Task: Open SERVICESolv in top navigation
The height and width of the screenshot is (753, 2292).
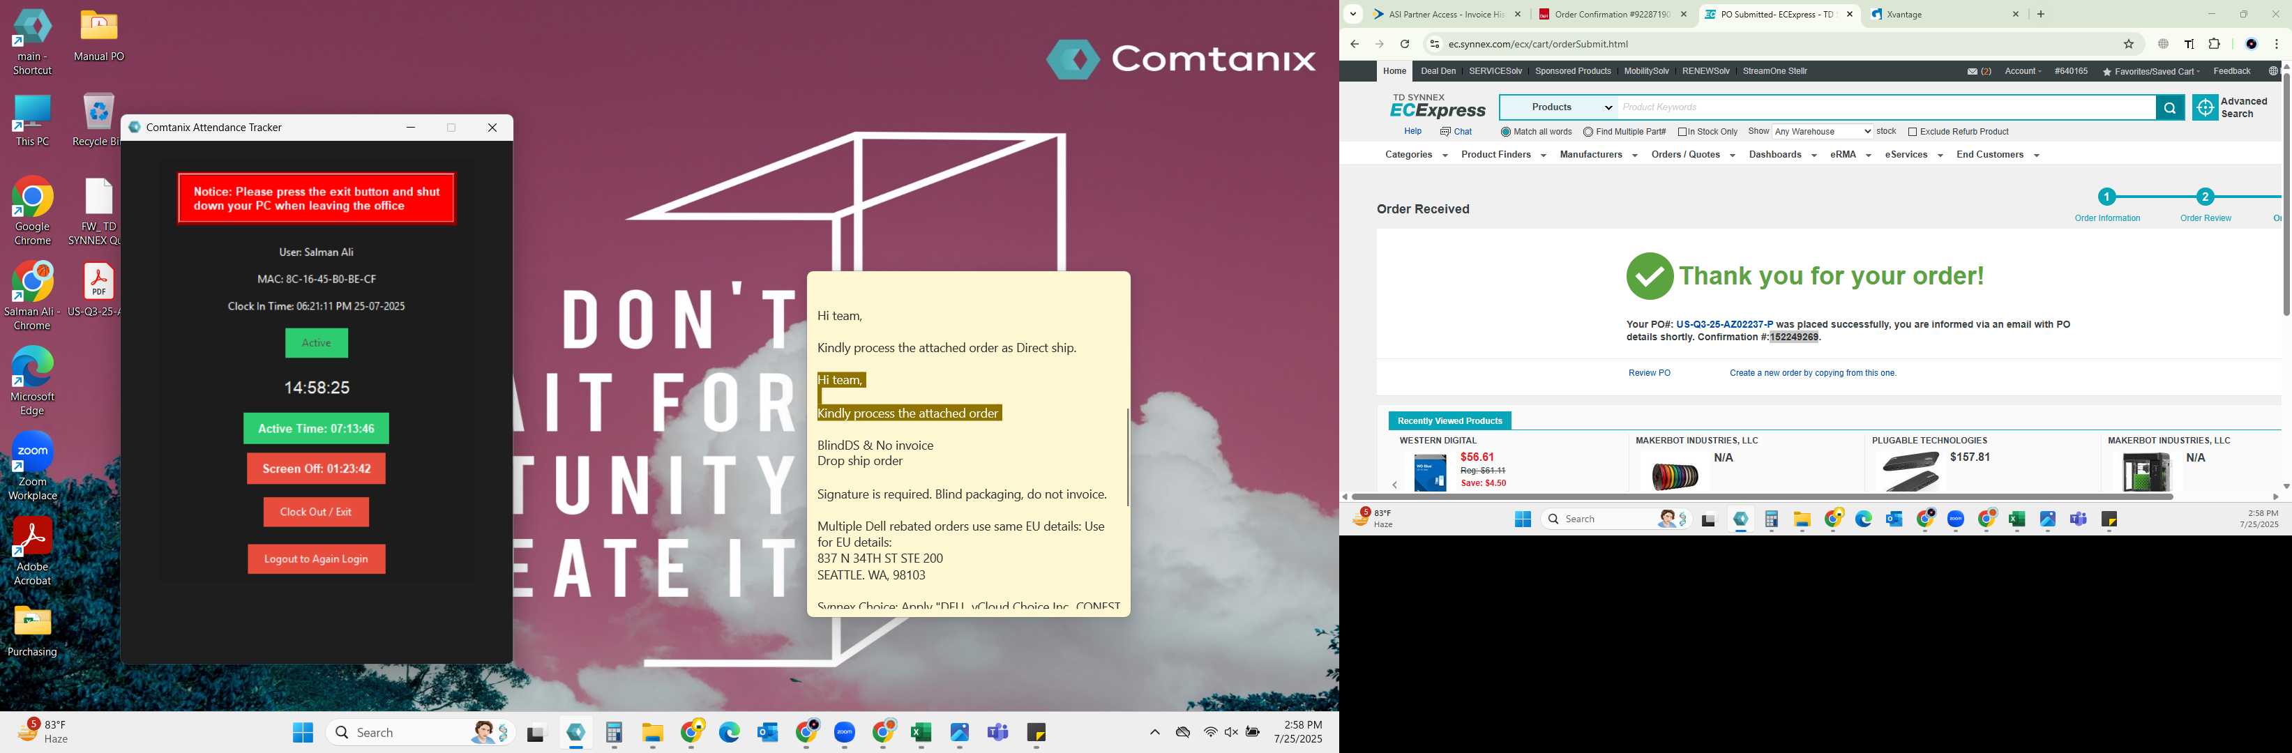Action: [1495, 71]
